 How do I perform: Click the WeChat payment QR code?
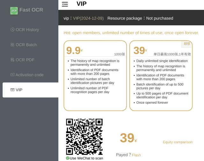coord(84,137)
